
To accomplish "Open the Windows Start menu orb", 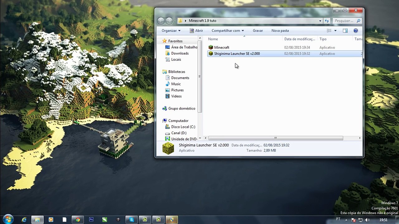I will click(x=8, y=219).
